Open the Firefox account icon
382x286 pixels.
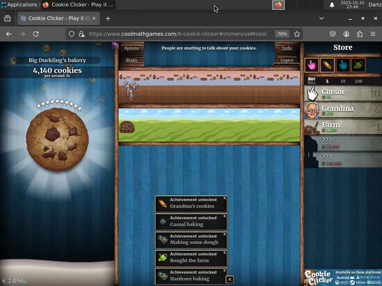coord(346,34)
